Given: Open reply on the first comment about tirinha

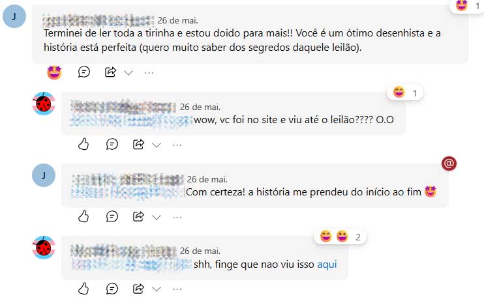Looking at the screenshot, I should [84, 72].
